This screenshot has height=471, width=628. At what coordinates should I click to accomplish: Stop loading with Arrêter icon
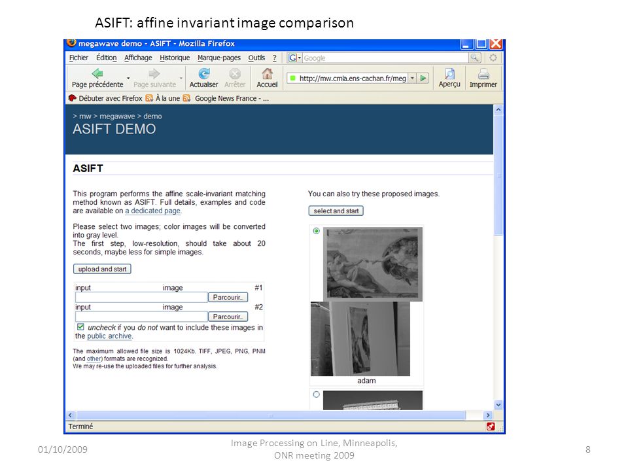[235, 74]
